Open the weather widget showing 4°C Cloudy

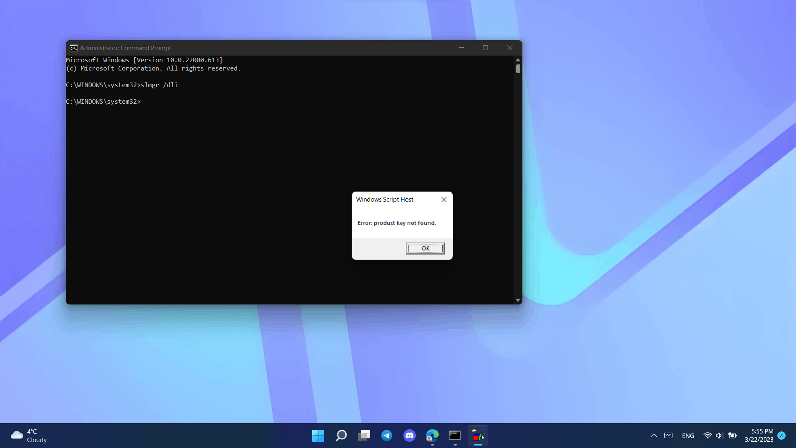point(29,436)
